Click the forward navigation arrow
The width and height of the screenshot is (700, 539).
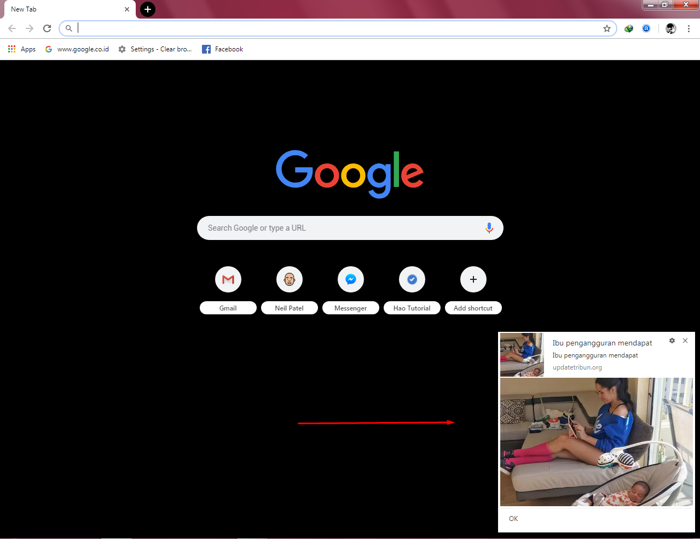29,28
